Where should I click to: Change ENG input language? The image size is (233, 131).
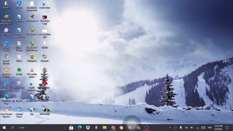[x=210, y=128]
